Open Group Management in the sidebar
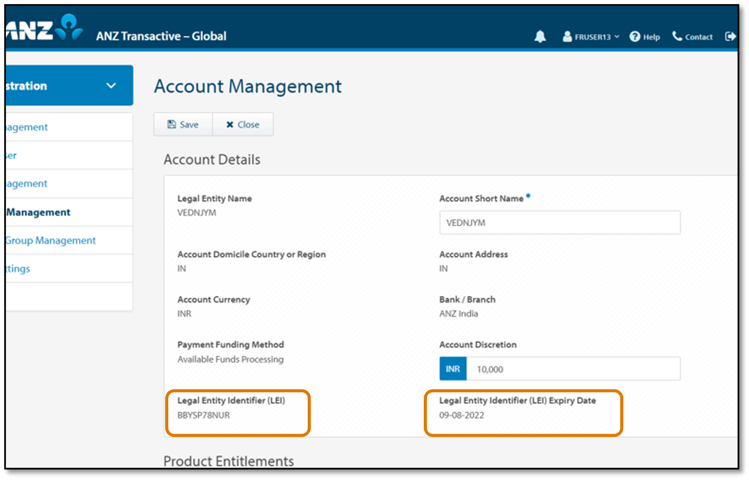Viewport: 749px width, 480px height. [x=50, y=241]
